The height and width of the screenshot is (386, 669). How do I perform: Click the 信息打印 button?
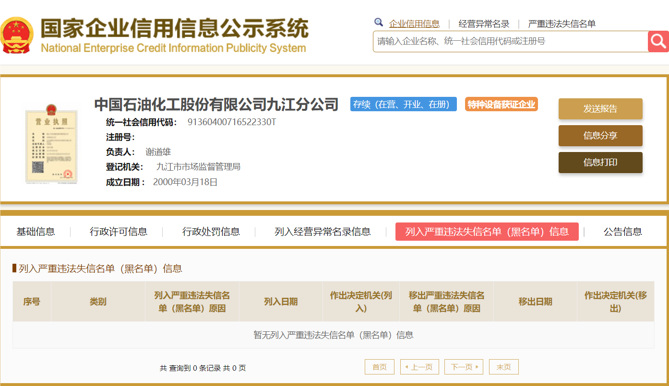[x=600, y=163]
